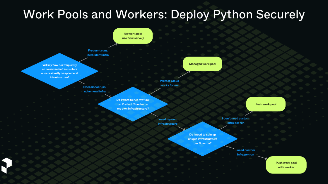Click the title 'Work Pools and Workers: Deploy Python Securely'
328x184 pixels.
click(164, 14)
